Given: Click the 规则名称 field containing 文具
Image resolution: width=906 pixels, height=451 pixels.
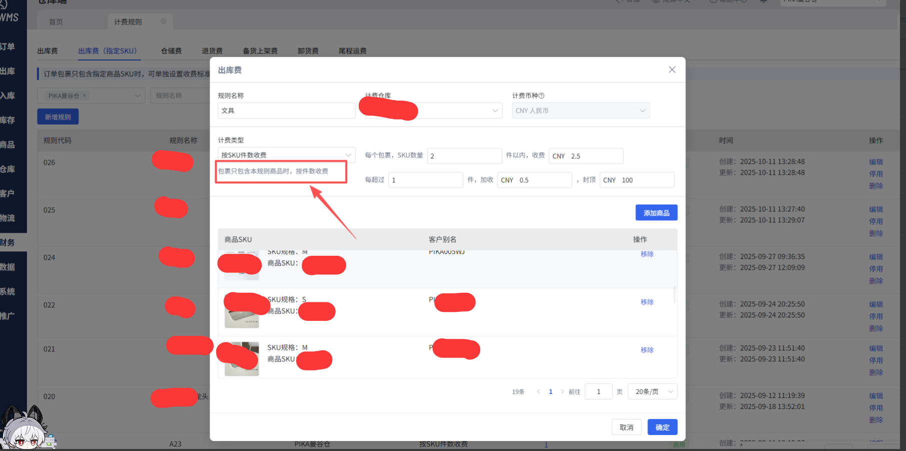Looking at the screenshot, I should (286, 111).
